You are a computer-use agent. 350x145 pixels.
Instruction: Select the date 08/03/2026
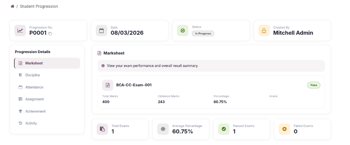tap(127, 33)
